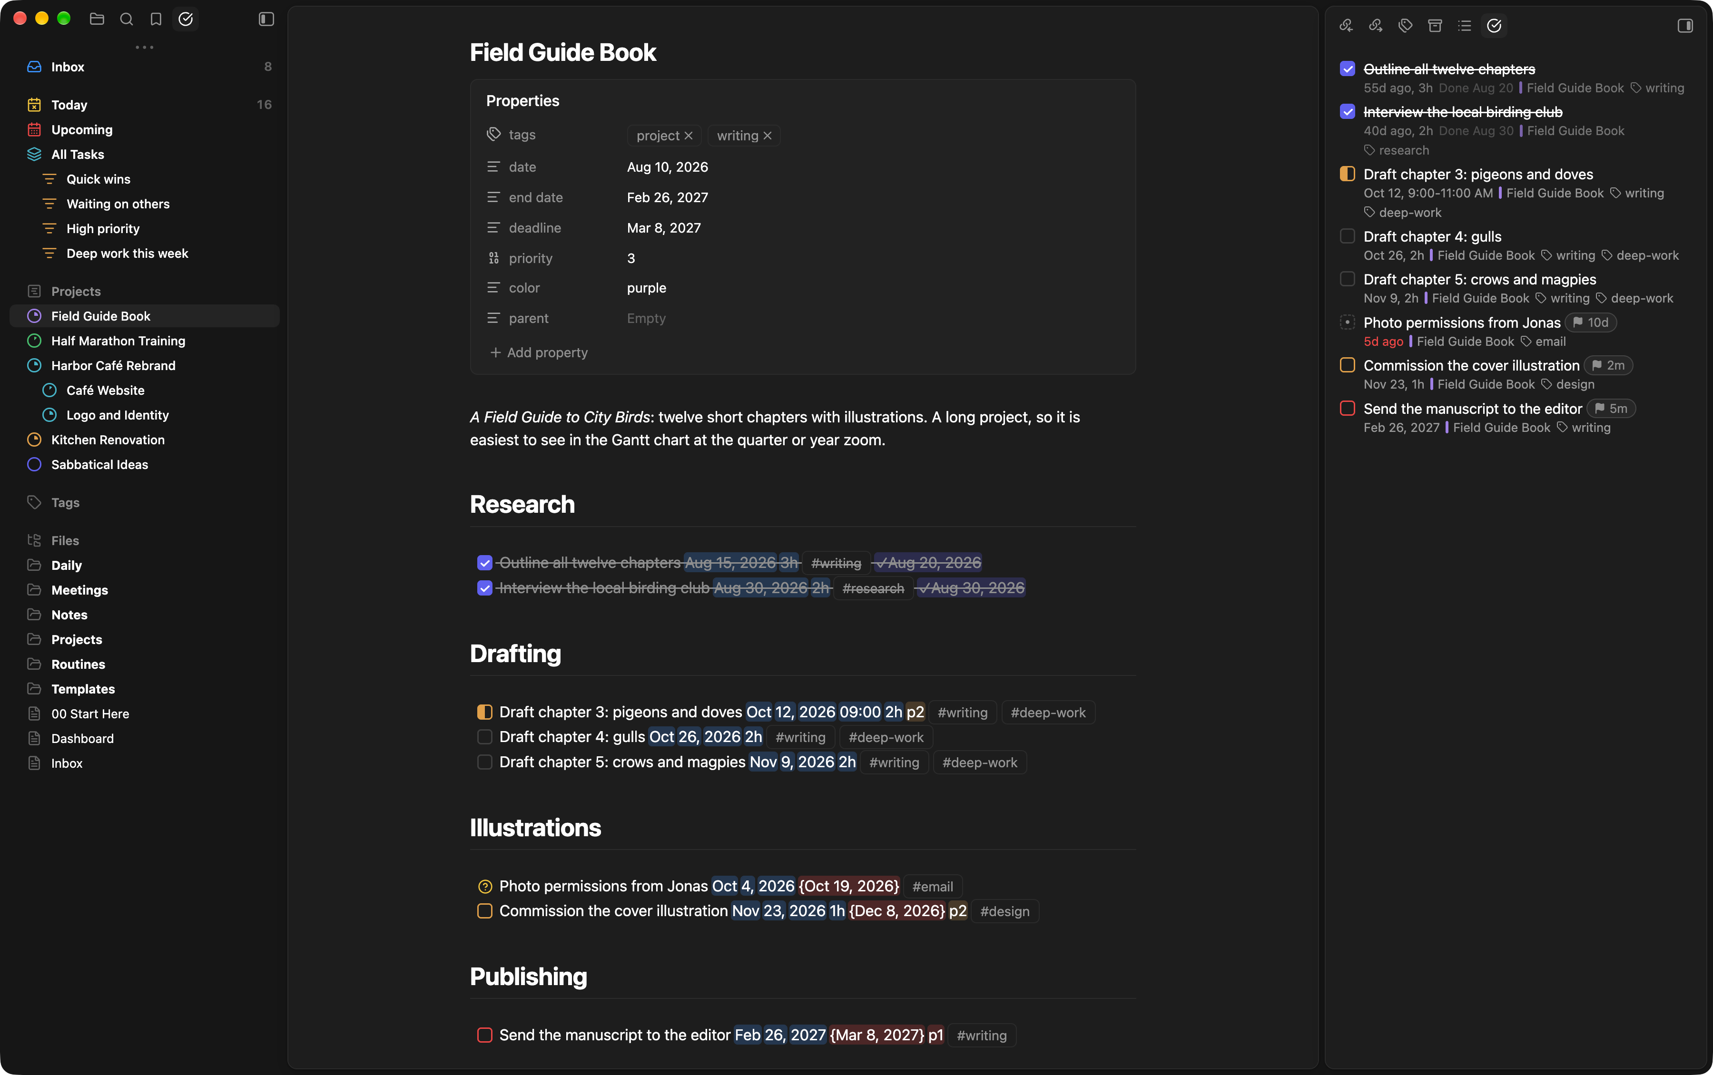The width and height of the screenshot is (1713, 1075).
Task: Select the tasks checkmark tab in right panel
Action: pos(1495,26)
